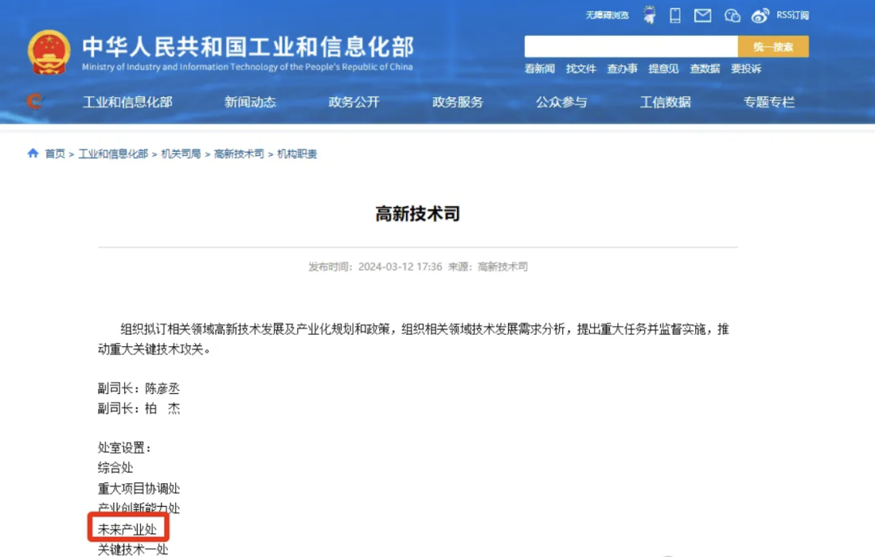
Task: Open 无障碍浏览 accessibility link
Action: (x=608, y=15)
